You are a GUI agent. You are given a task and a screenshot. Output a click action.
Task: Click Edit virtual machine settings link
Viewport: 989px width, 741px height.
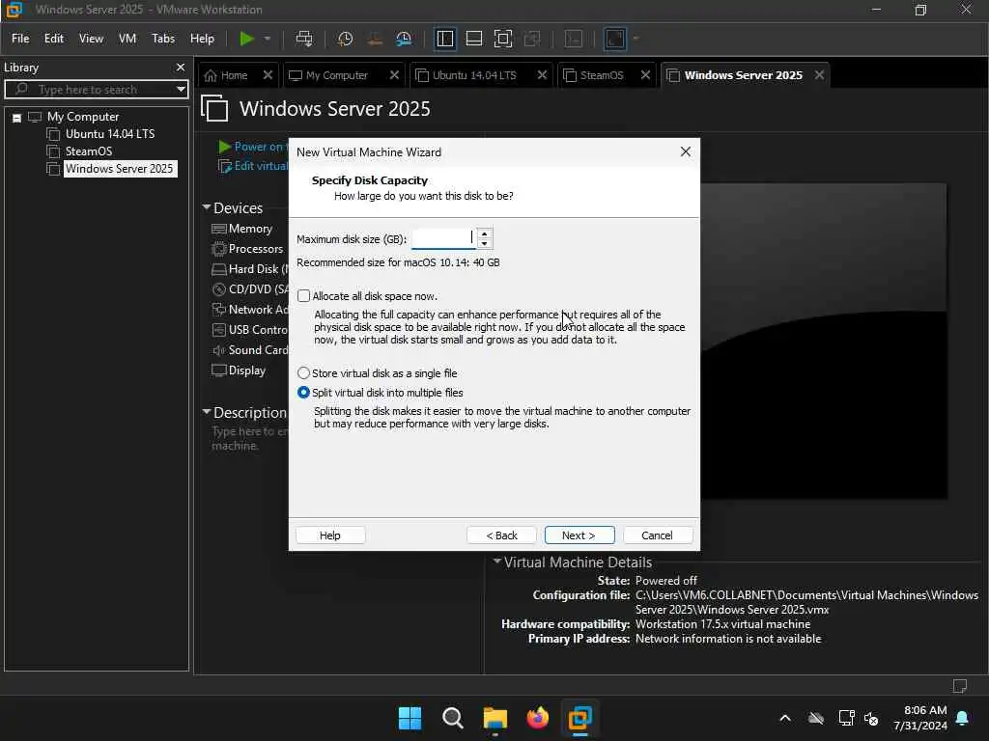253,166
